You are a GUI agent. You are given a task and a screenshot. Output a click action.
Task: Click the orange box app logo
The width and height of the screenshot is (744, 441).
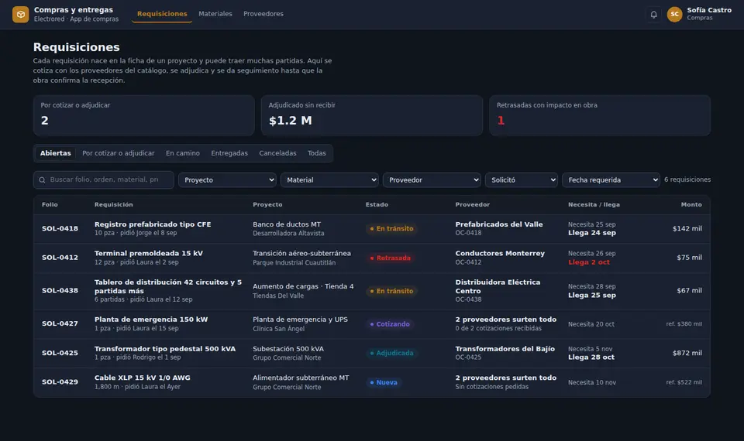click(20, 14)
